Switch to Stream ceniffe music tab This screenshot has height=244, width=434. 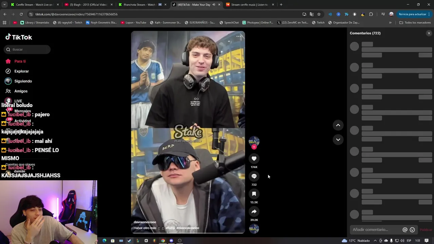point(250,5)
